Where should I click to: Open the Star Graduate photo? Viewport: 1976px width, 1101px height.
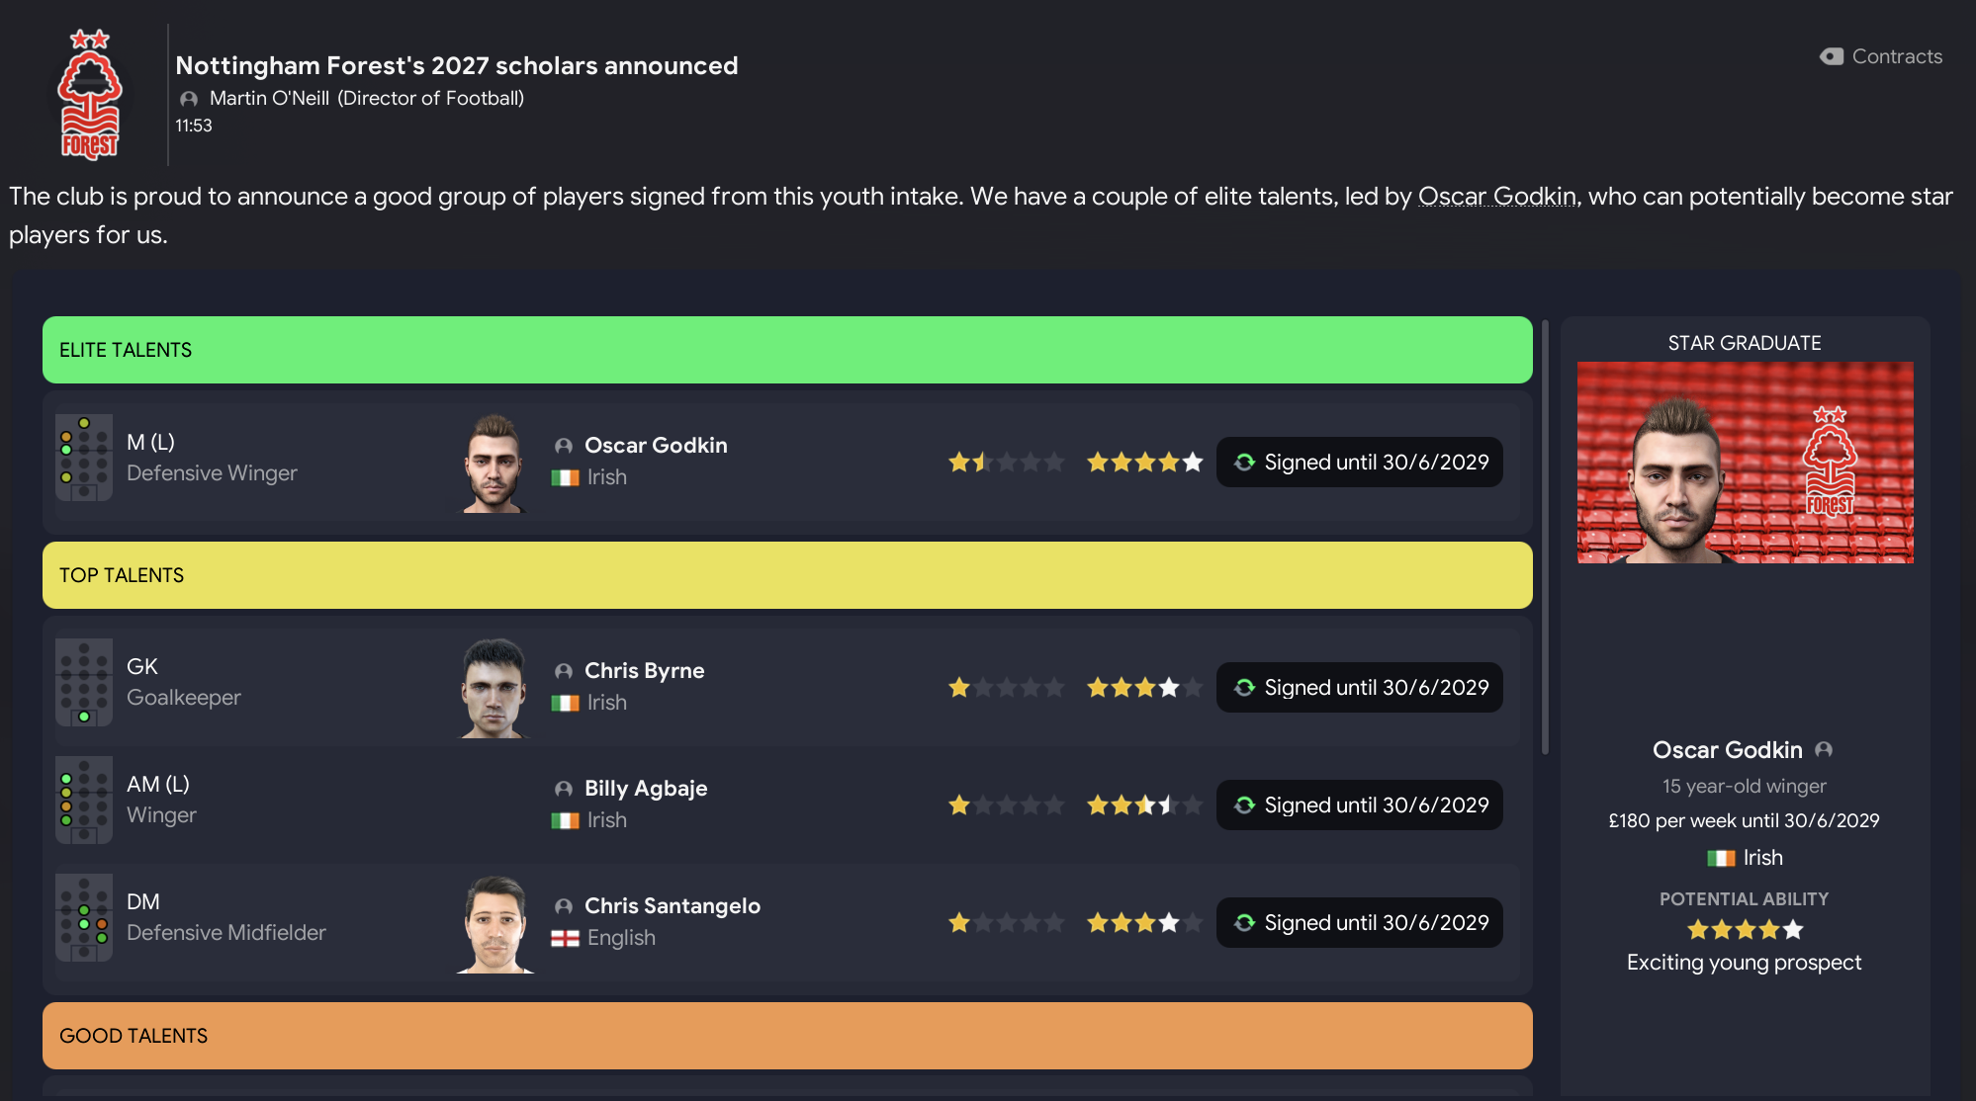pos(1745,463)
